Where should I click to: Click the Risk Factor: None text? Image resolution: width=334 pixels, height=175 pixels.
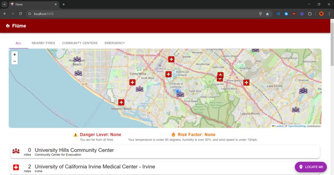point(196,134)
